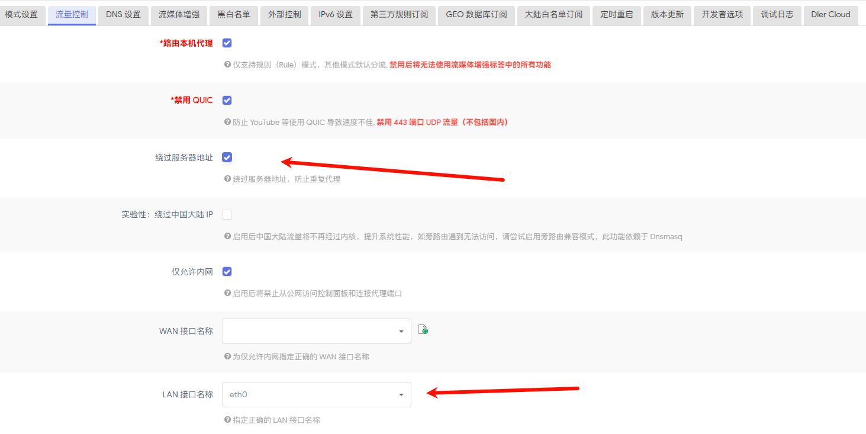The height and width of the screenshot is (434, 866).
Task: Click help icon under 禁用 QUIC option
Action: tap(227, 122)
